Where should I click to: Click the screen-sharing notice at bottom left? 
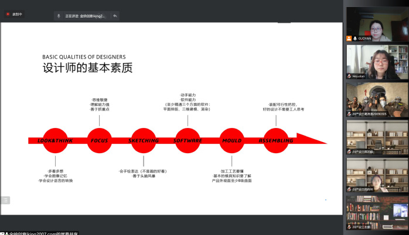(x=41, y=233)
